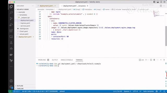The height and width of the screenshot is (93, 167).
Task: Show additional activity bar views
Action: 11,67
